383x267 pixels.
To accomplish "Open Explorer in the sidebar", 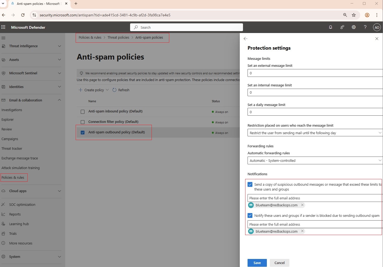I will point(8,119).
